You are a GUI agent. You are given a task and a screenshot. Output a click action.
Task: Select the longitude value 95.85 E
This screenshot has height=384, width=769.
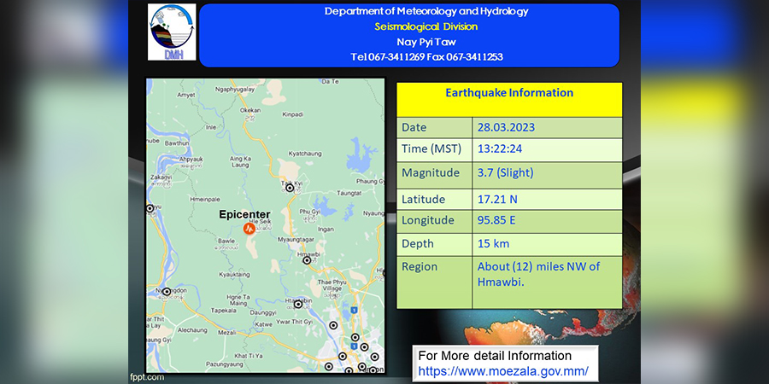[496, 220]
